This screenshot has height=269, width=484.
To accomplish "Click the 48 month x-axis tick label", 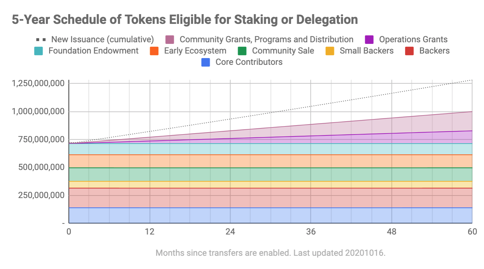I will [392, 232].
